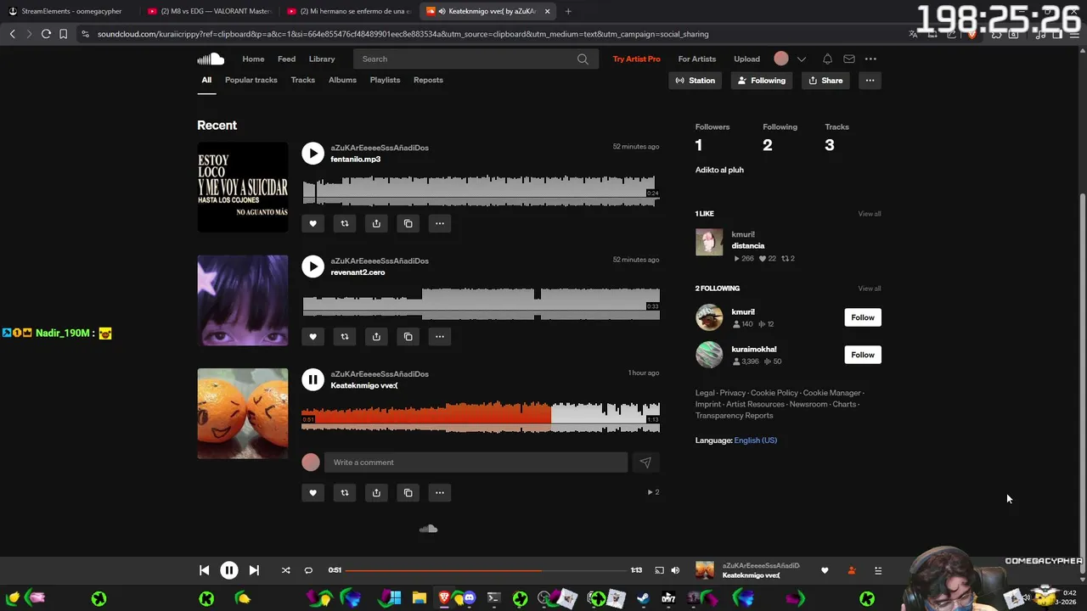The height and width of the screenshot is (611, 1087).
Task: Click the SoundCloud logo
Action: click(211, 59)
